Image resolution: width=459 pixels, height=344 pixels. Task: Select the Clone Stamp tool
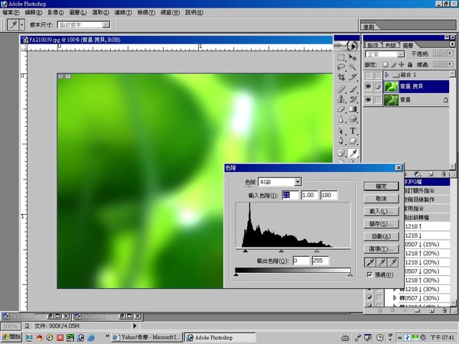tap(341, 99)
